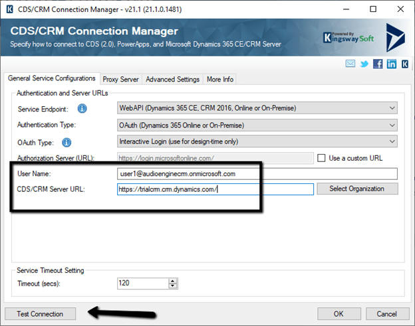Decrease the timeout with the down arrow
Image resolution: width=415 pixels, height=326 pixels.
pos(172,285)
